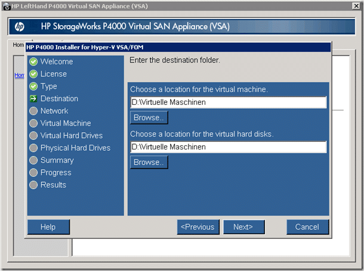
Task: Click the Virtual Machine step gray circle icon
Action: 33,123
